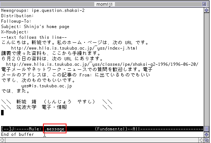Image resolution: width=211 pixels, height=143 pixels.
Task: Click the Subject: Shinjo's home page line
Action: (x=35, y=27)
